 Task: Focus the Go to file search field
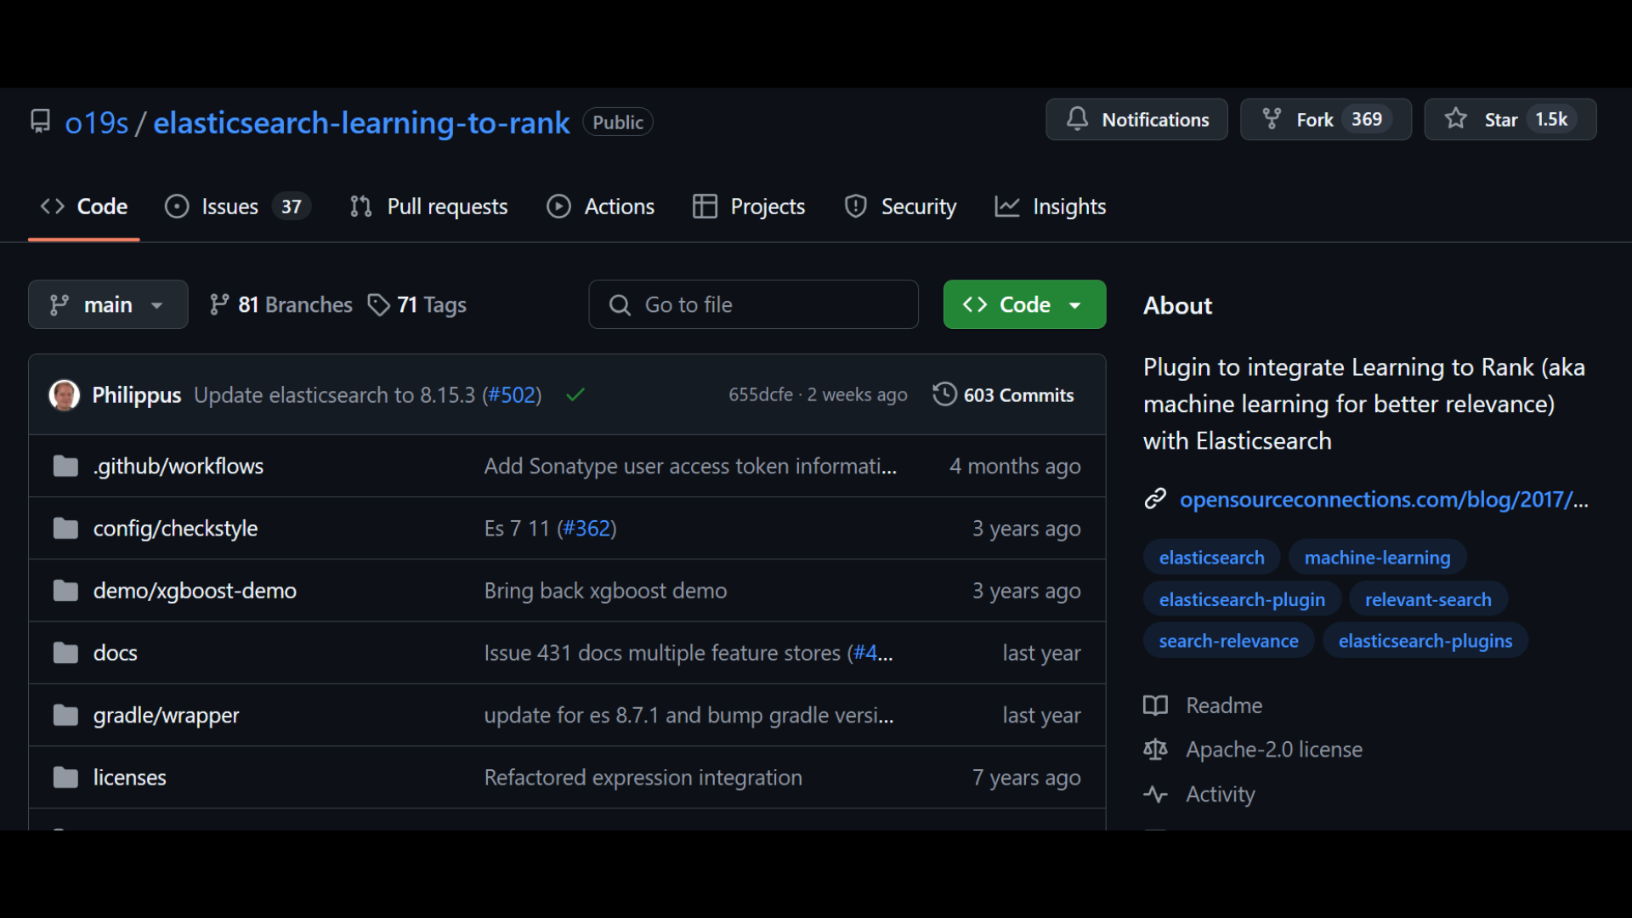[x=753, y=304]
